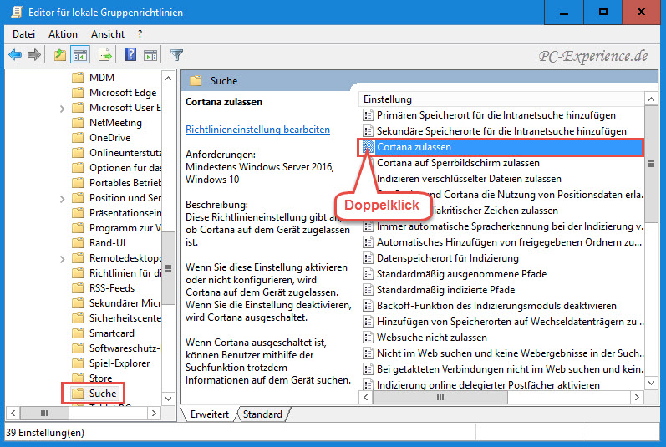This screenshot has height=447, width=666.
Task: Click the Richtlinieneinstellung bearbeiten link
Action: pos(257,130)
